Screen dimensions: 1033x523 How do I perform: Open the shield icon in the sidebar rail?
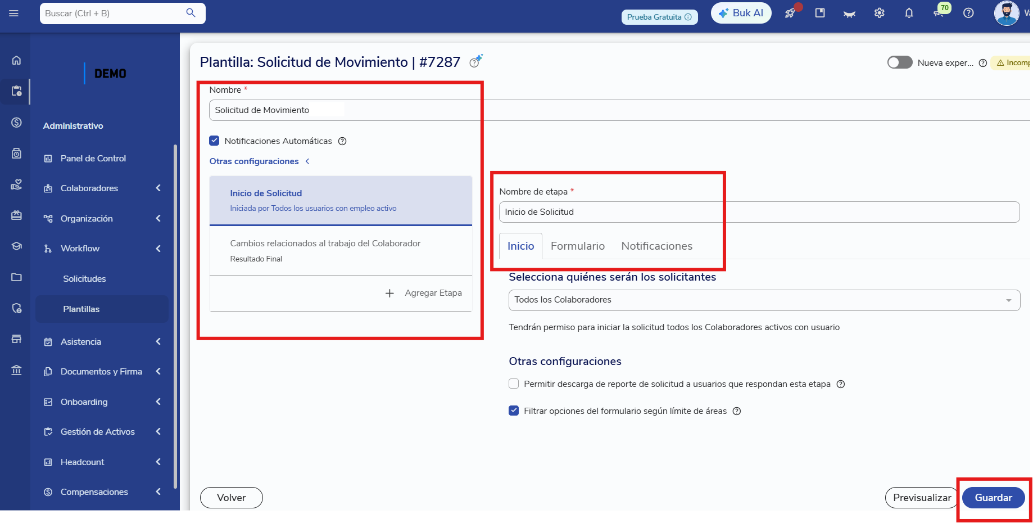point(17,308)
